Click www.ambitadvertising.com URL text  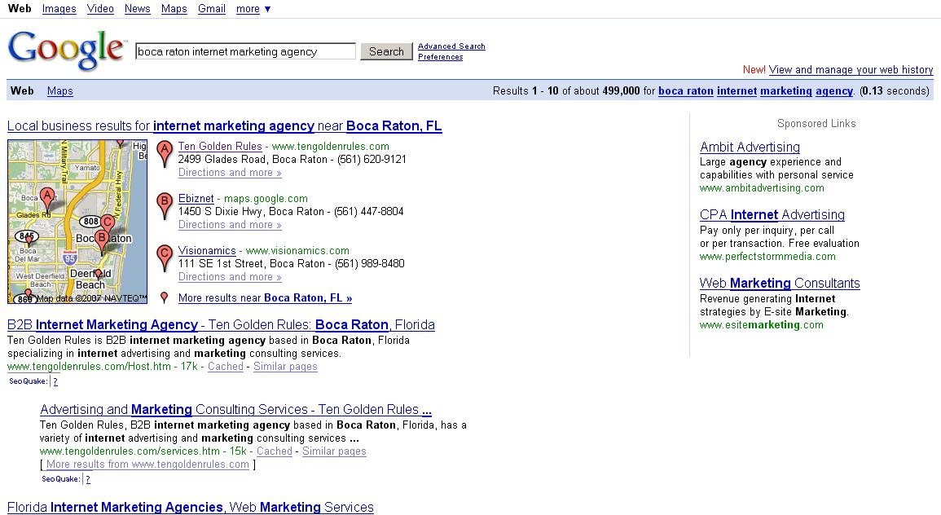point(762,188)
